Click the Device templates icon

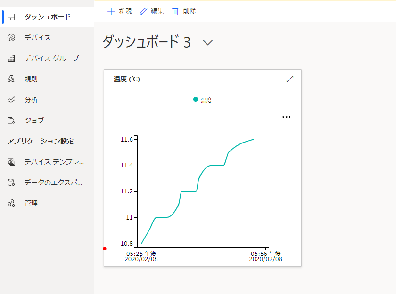tap(12, 162)
